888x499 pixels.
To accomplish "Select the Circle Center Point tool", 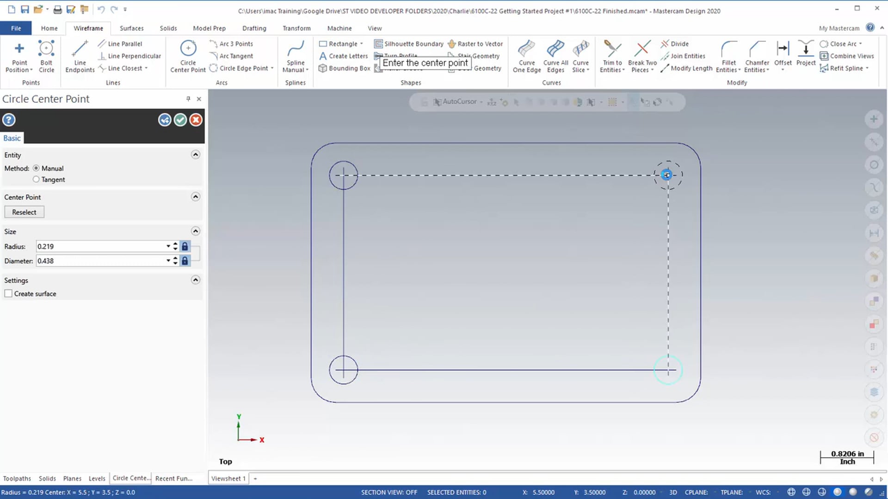I will tap(188, 56).
